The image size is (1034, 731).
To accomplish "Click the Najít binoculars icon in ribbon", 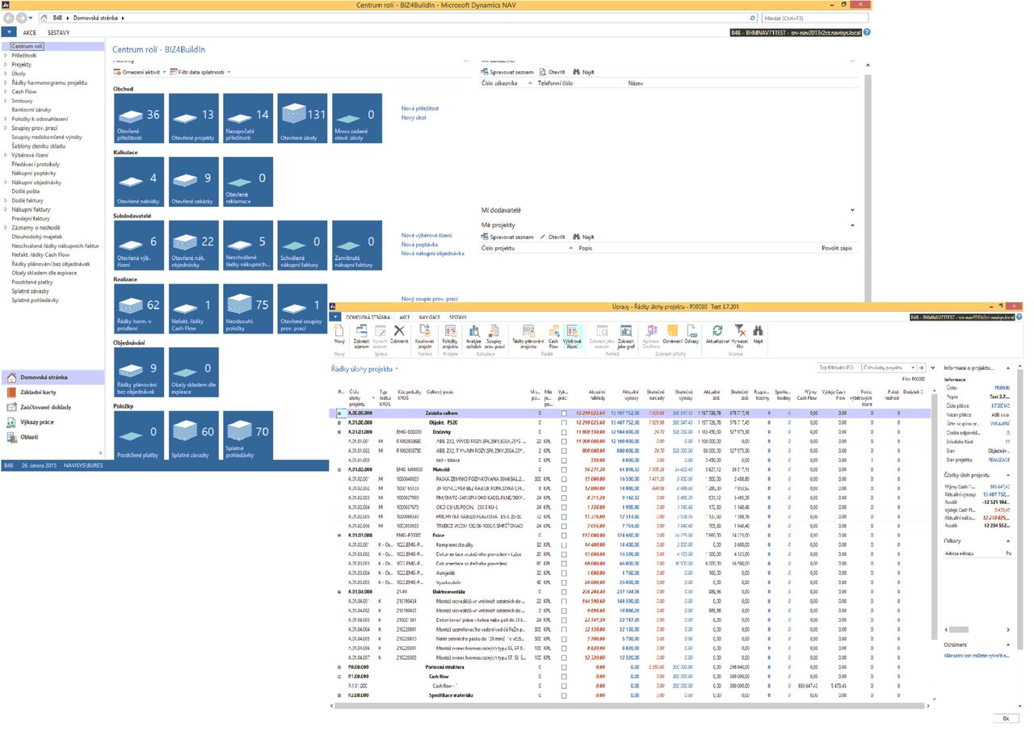I will [x=758, y=330].
